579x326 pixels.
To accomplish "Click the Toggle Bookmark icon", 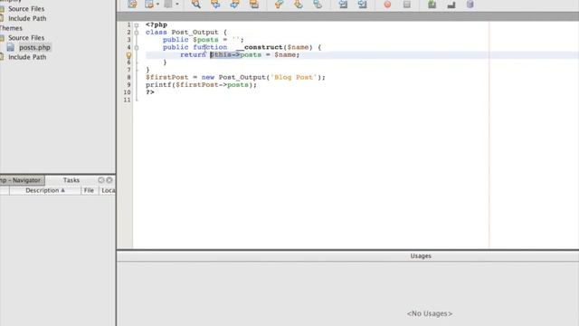I will (318, 4).
